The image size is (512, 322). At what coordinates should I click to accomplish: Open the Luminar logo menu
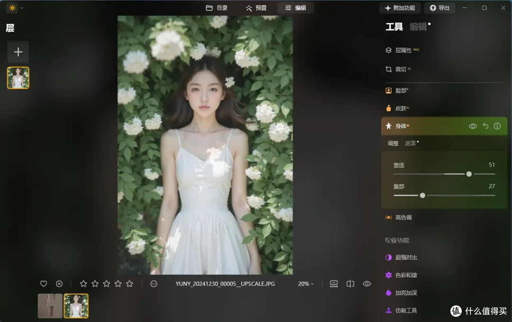click(x=12, y=8)
